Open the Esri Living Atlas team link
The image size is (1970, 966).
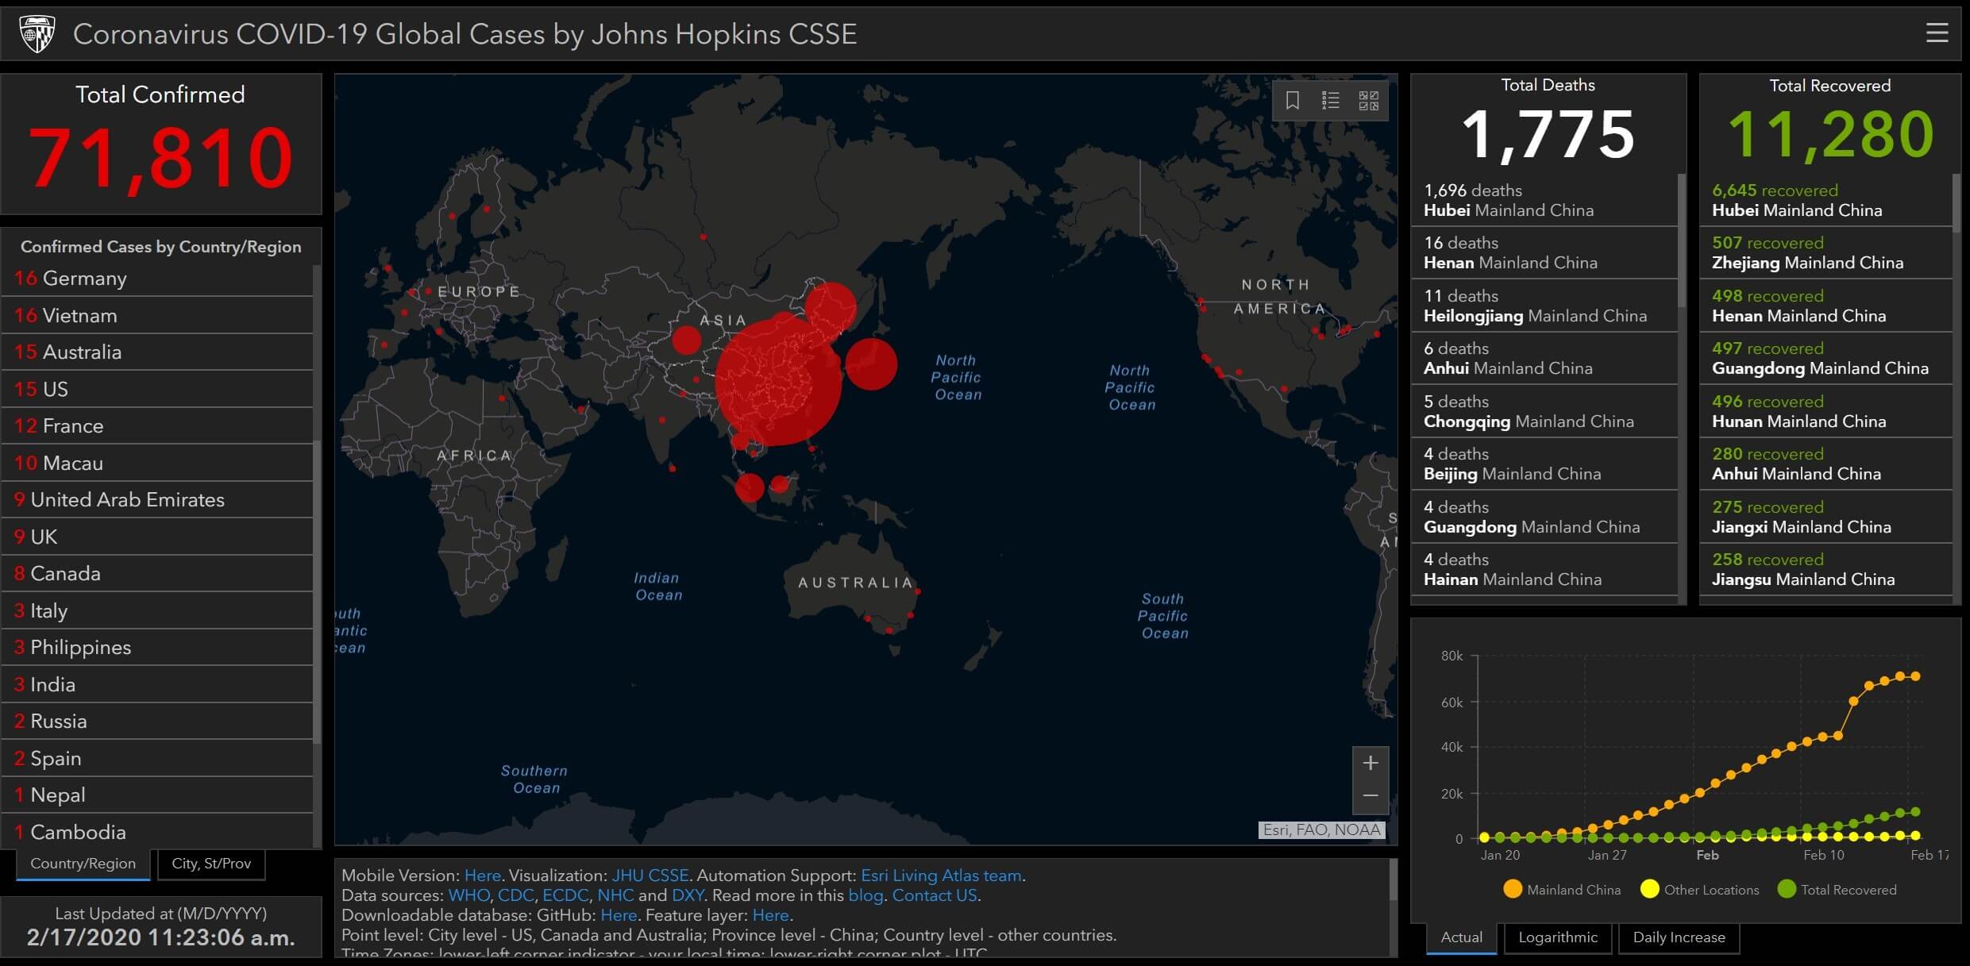(942, 876)
